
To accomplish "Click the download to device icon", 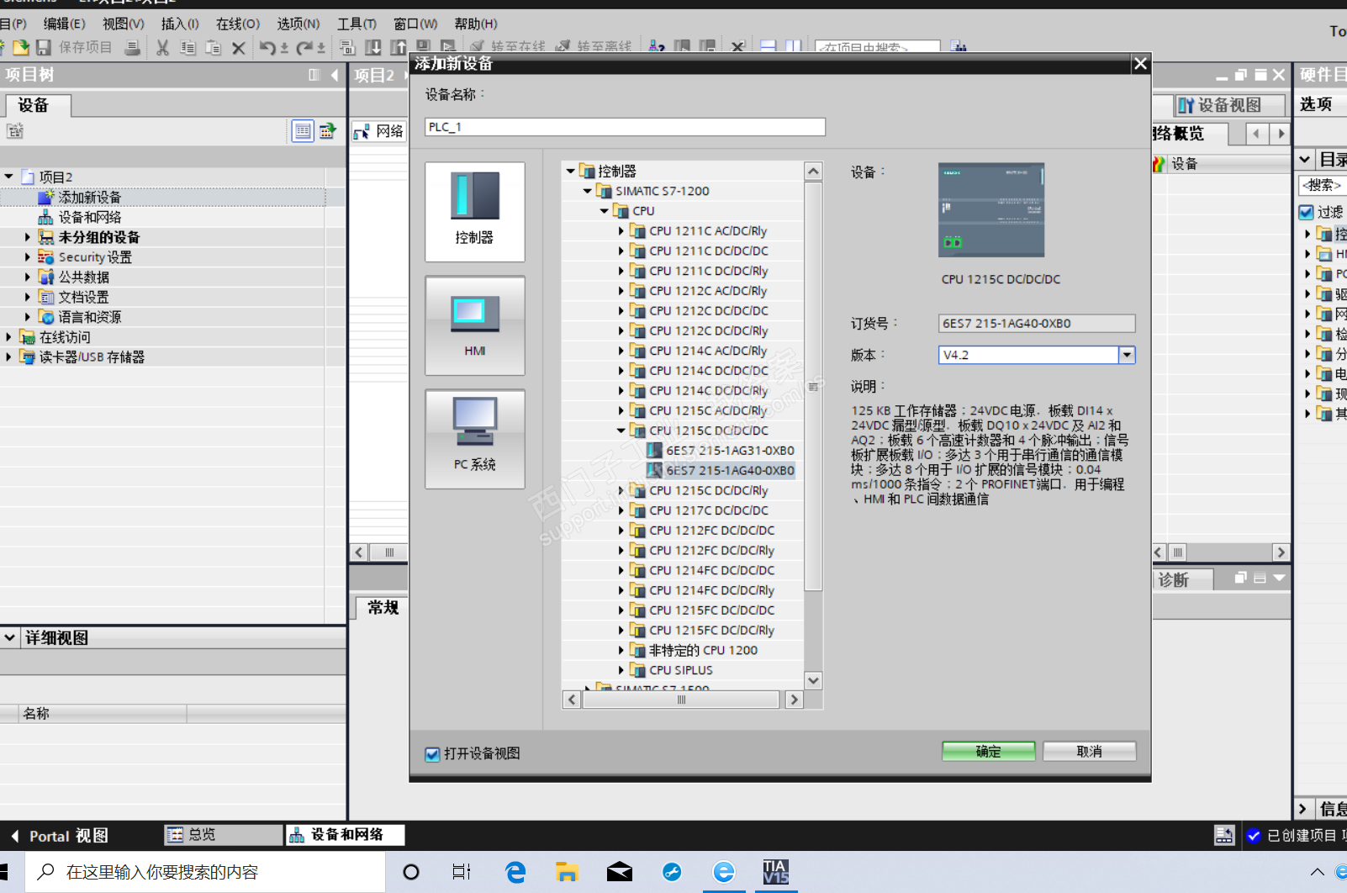I will click(x=373, y=47).
